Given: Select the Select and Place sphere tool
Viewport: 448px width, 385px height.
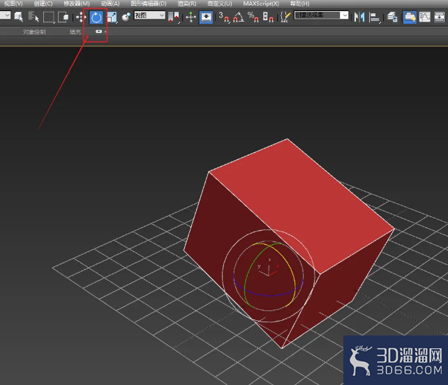Looking at the screenshot, I should 126,17.
